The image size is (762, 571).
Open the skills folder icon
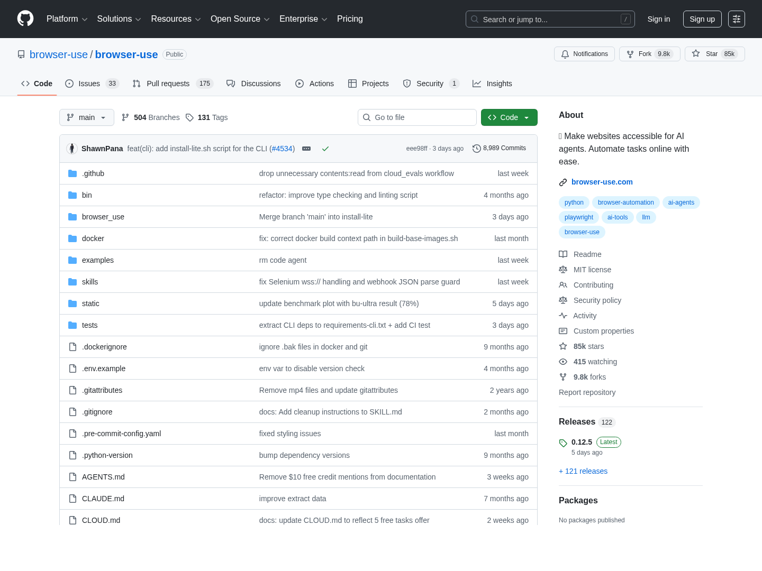coord(72,282)
